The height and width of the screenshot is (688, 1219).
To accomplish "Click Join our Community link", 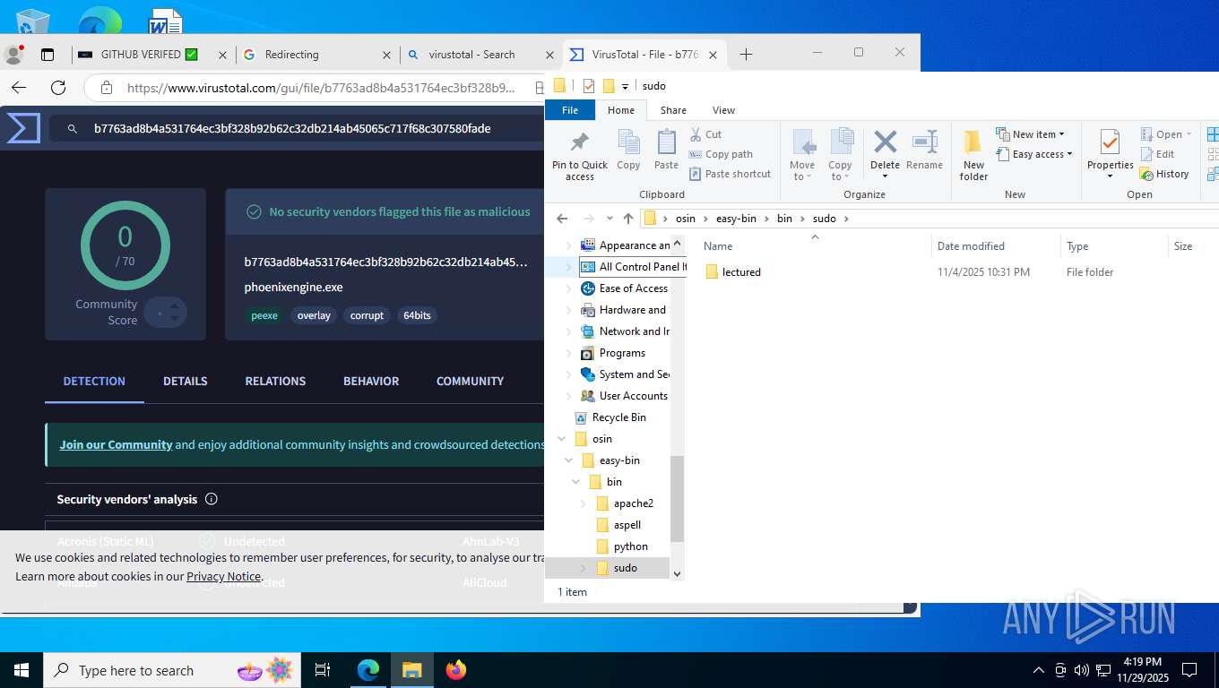I will pos(116,444).
